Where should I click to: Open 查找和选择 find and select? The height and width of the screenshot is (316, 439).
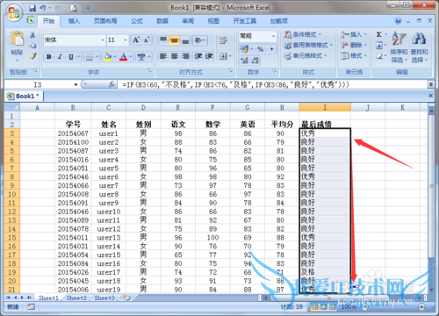(419, 47)
